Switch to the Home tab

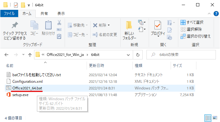click(27, 14)
